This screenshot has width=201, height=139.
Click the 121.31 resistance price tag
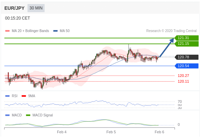[186, 38]
